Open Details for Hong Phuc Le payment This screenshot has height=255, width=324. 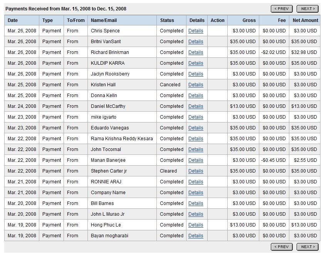pos(196,225)
